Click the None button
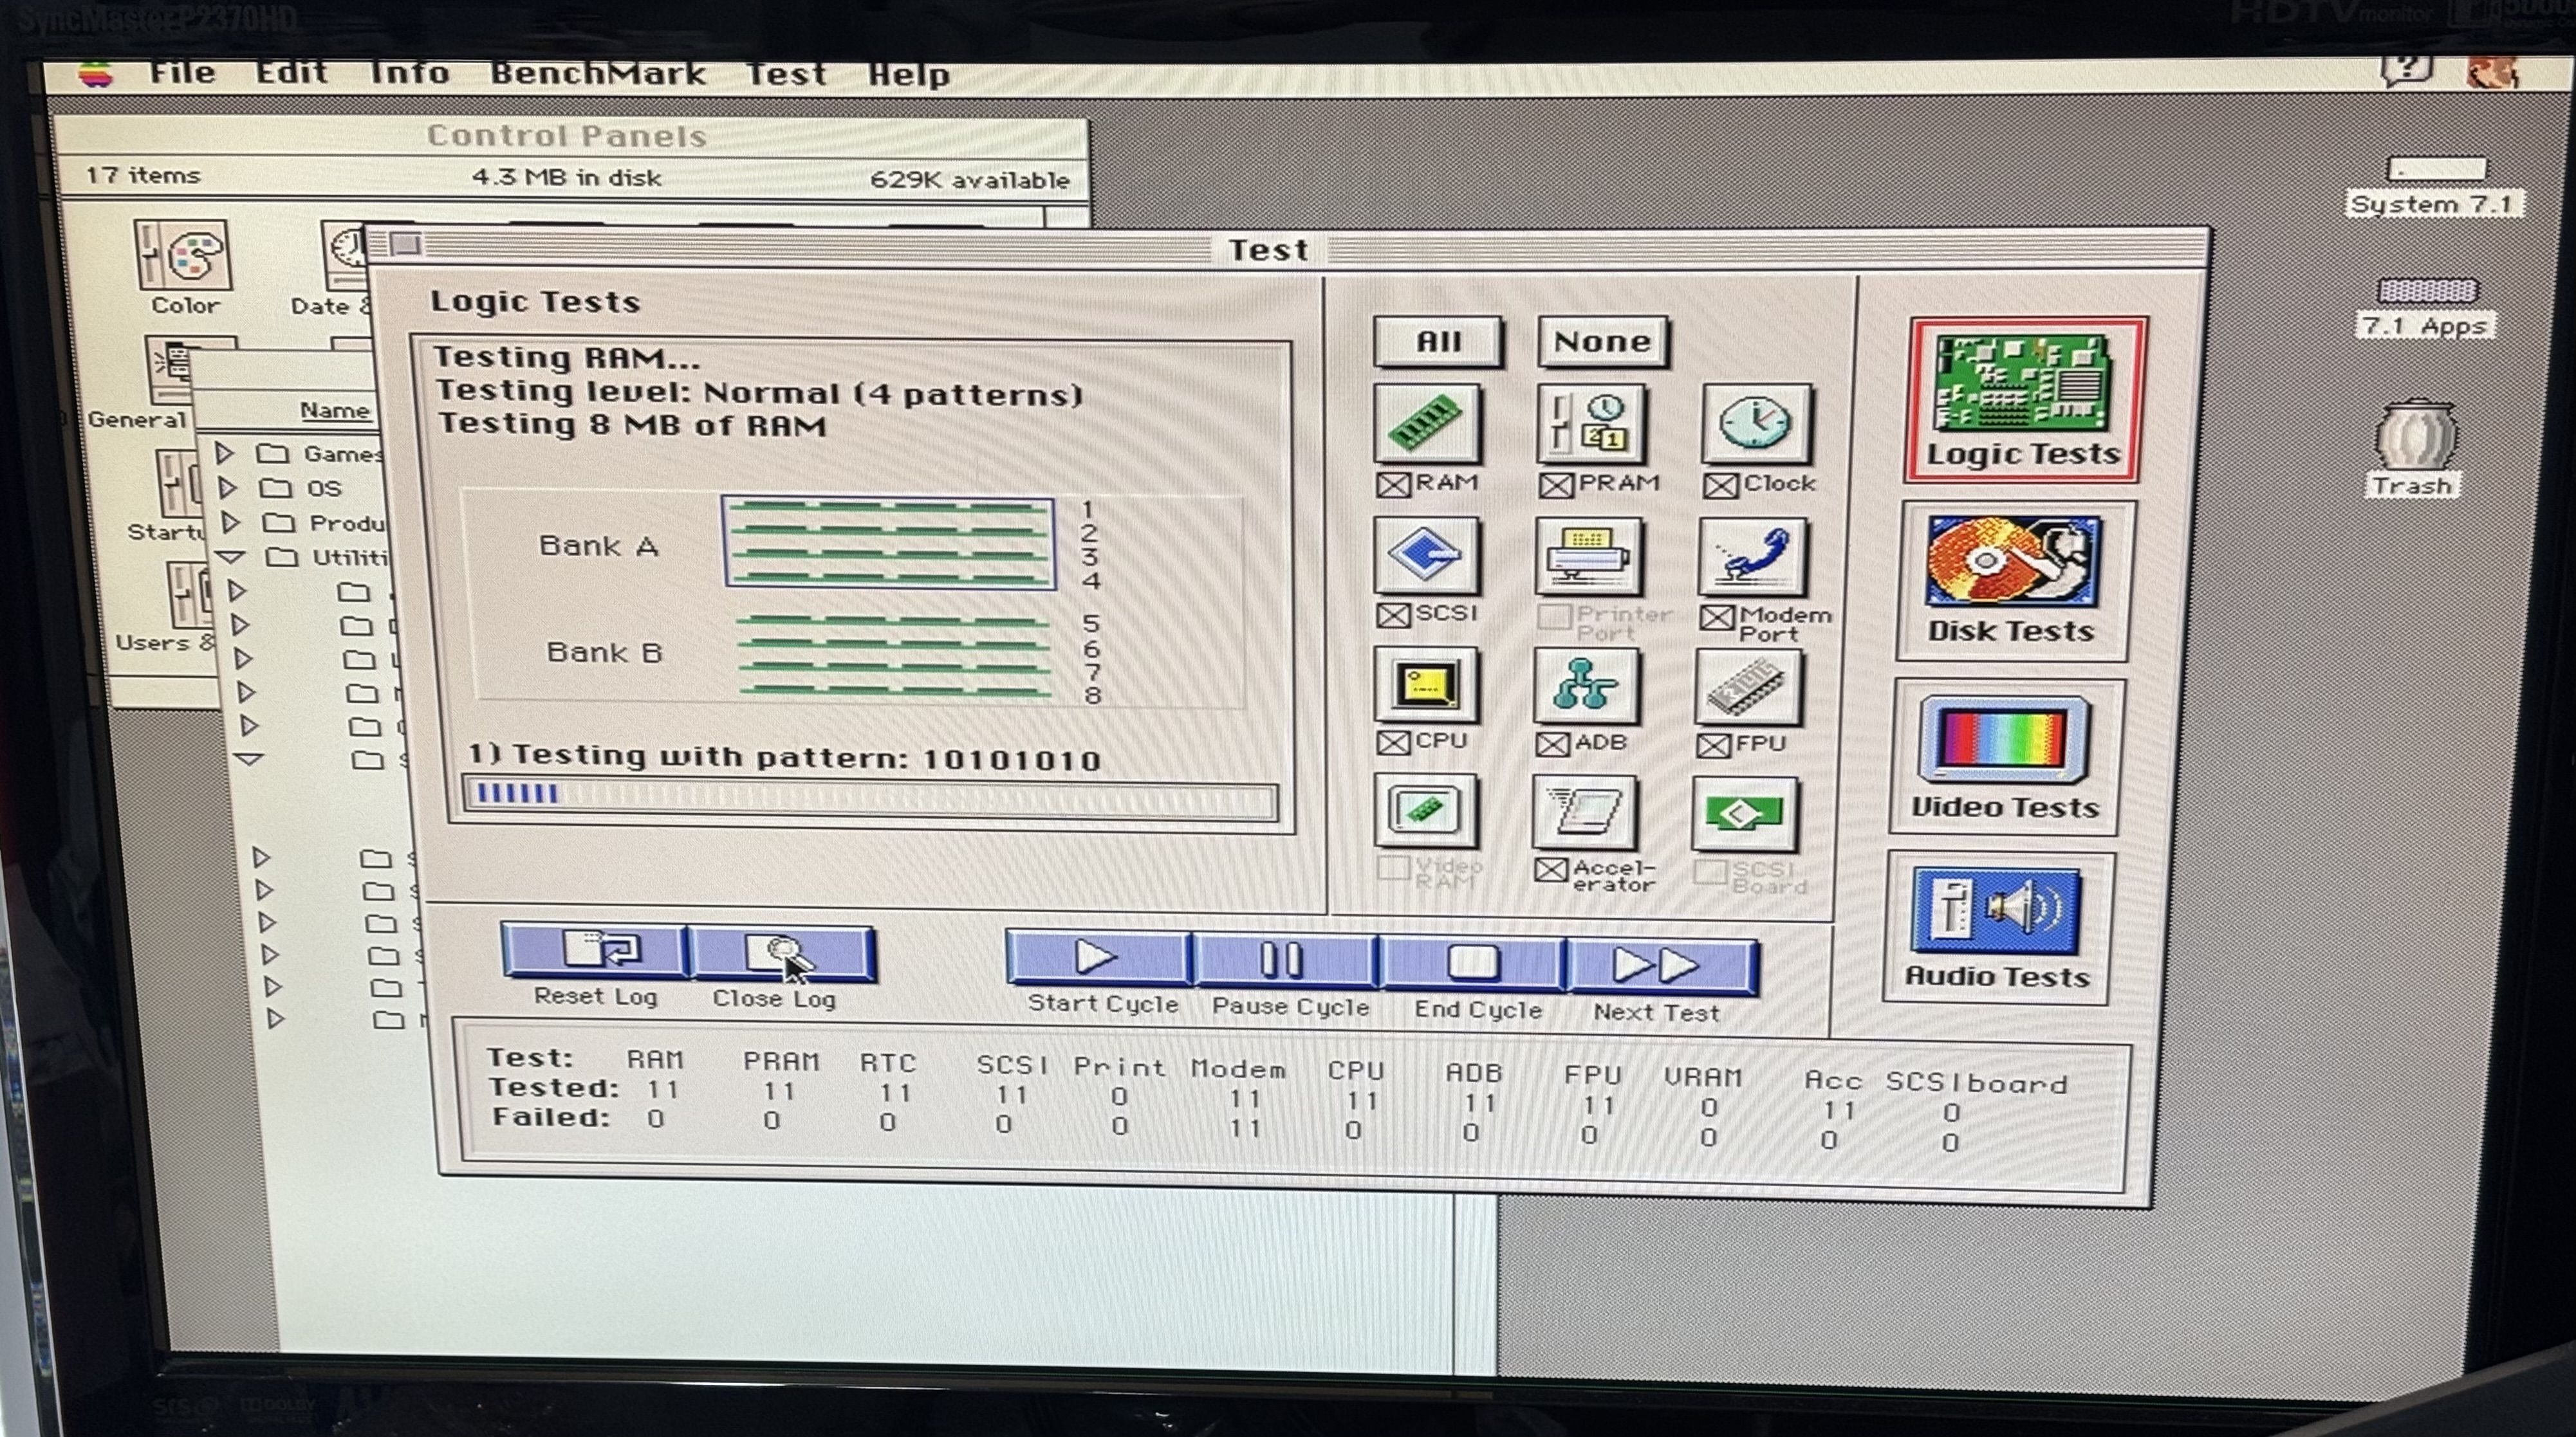Image resolution: width=2576 pixels, height=1437 pixels. coord(1602,342)
